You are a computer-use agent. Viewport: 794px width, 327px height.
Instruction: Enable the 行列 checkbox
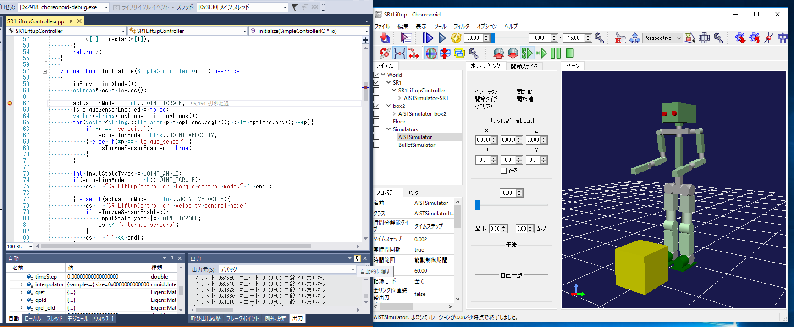click(503, 171)
